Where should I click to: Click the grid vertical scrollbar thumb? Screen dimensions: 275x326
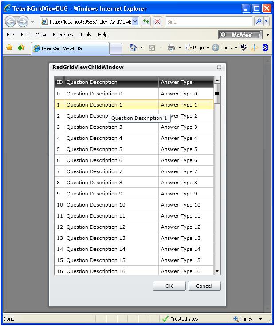click(x=217, y=94)
